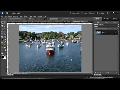Swap width and height values icon
120x90 pixels.
coord(30,19)
